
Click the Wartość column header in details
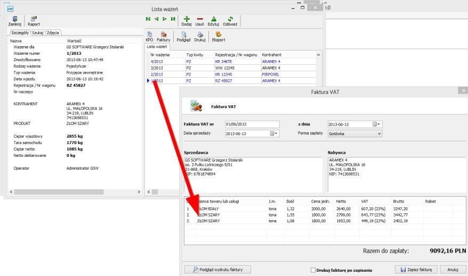coord(74,41)
